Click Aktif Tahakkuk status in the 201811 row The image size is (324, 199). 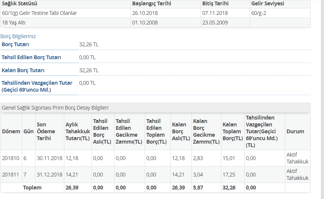297,175
